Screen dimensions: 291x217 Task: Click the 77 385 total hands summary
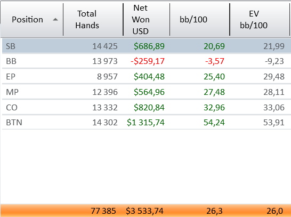point(103,211)
